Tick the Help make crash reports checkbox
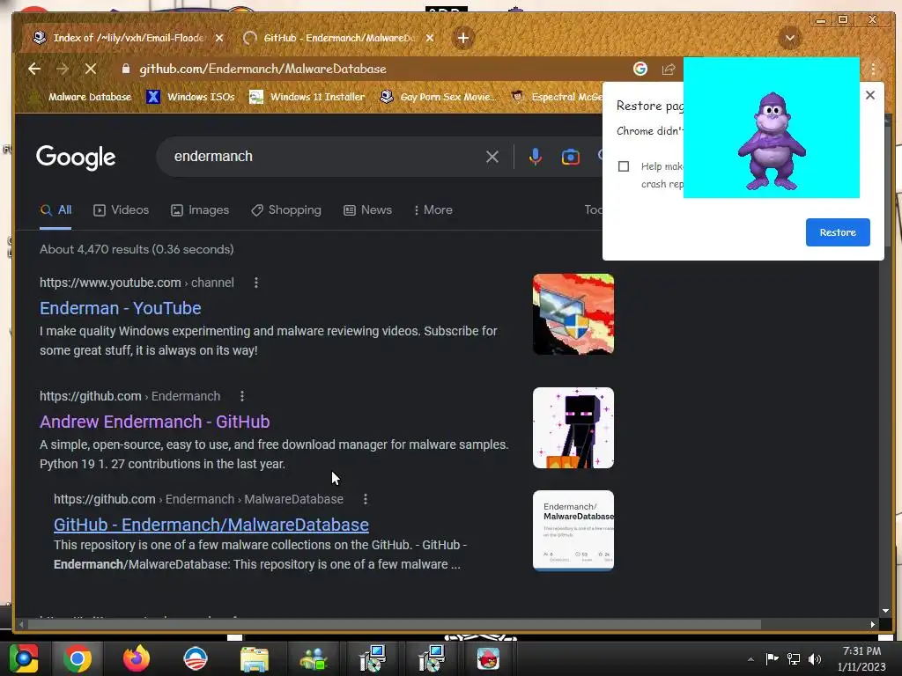Viewport: 902px width, 676px height. tap(624, 166)
